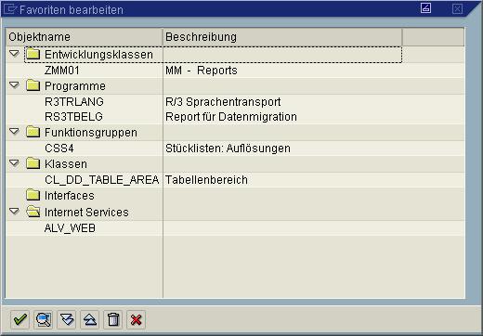
Task: Select the Klassen tree label
Action: [x=66, y=164]
